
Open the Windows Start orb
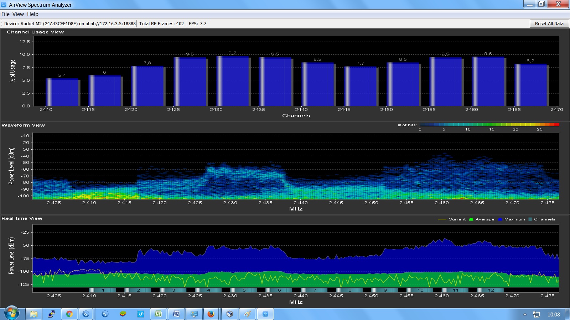coord(11,314)
